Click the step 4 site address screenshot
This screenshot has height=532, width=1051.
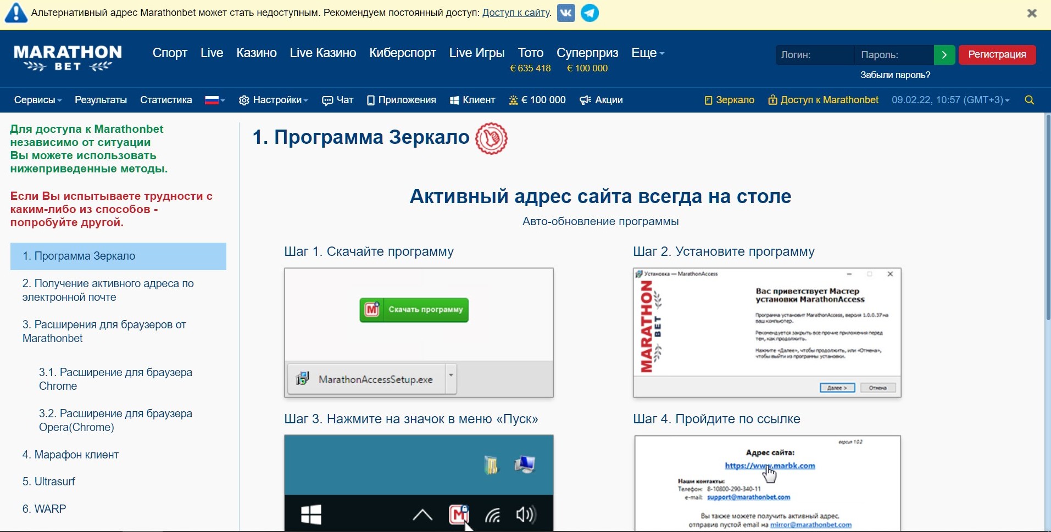pyautogui.click(x=767, y=483)
